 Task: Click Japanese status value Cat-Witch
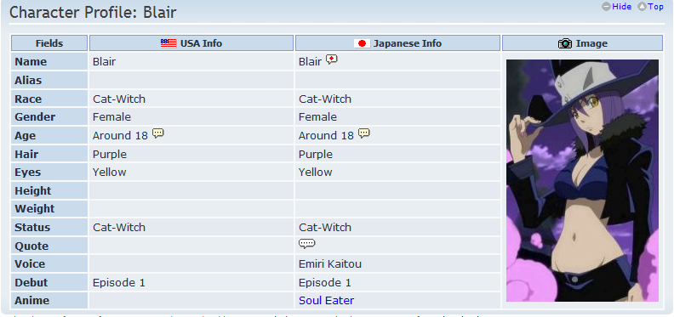pos(325,227)
